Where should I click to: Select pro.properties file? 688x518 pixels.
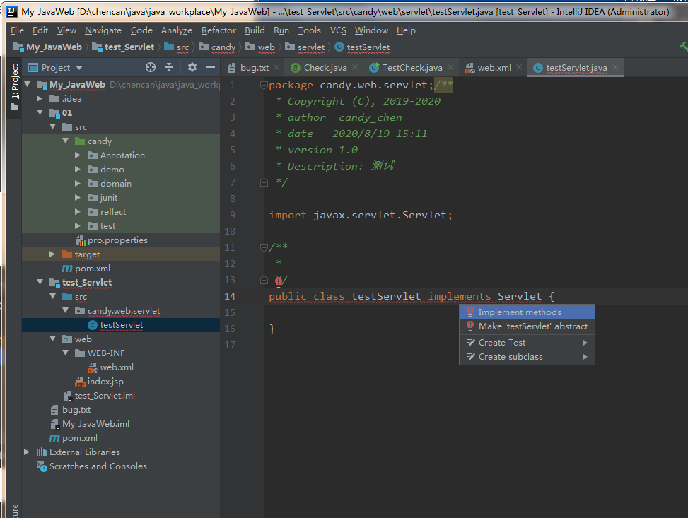tap(112, 240)
